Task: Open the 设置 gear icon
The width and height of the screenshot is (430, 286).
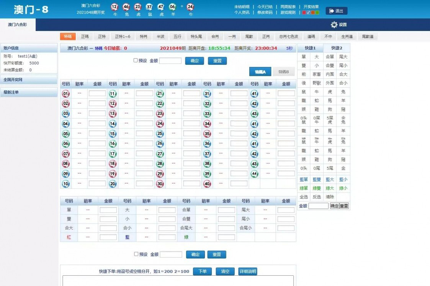Action: pos(334,25)
